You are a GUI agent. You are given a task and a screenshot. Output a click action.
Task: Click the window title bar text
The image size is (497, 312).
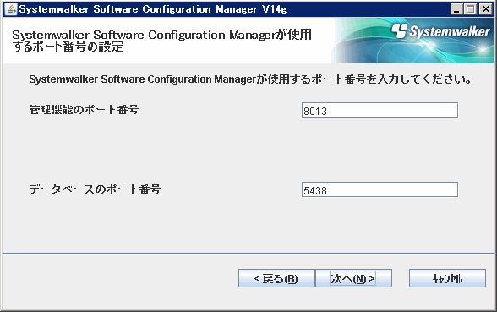[153, 9]
